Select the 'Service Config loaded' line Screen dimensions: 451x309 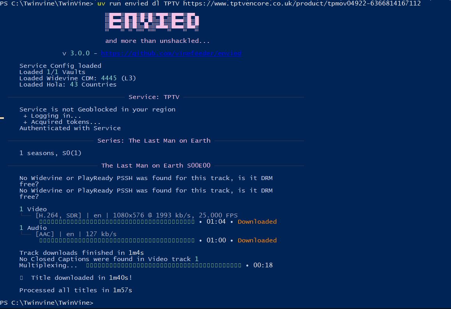click(x=60, y=66)
